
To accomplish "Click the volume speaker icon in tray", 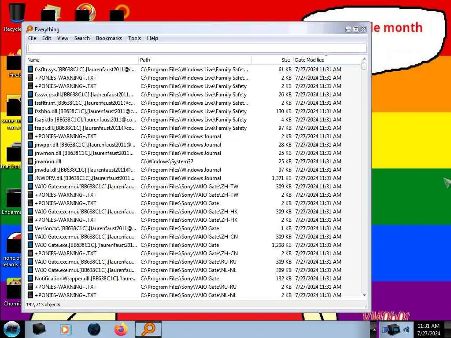I will coord(407,330).
